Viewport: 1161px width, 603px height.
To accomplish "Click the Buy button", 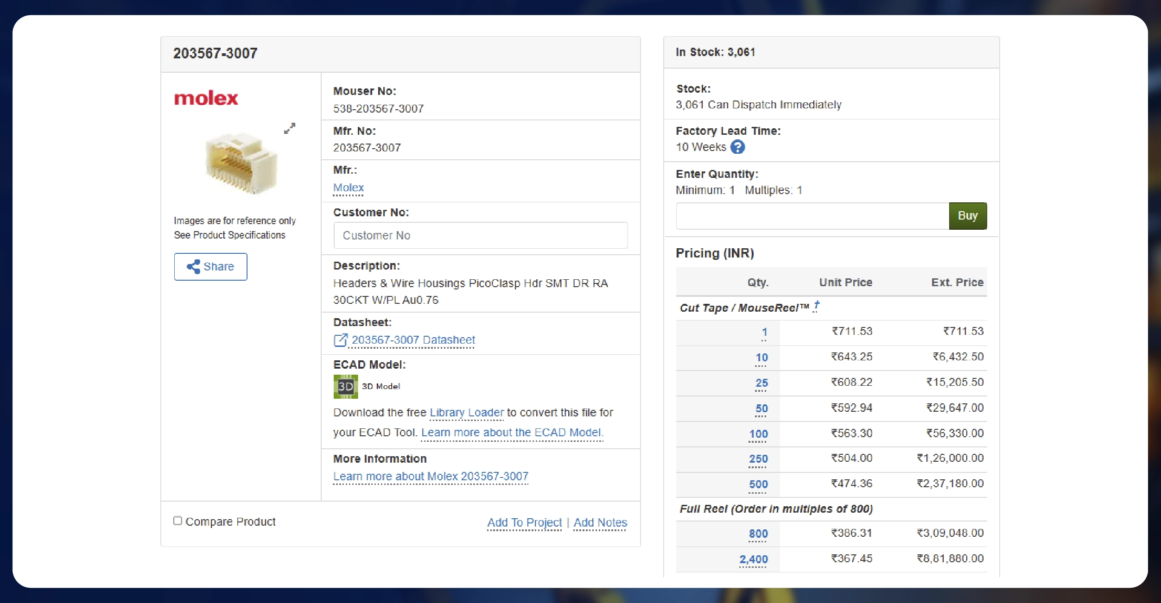I will (967, 215).
